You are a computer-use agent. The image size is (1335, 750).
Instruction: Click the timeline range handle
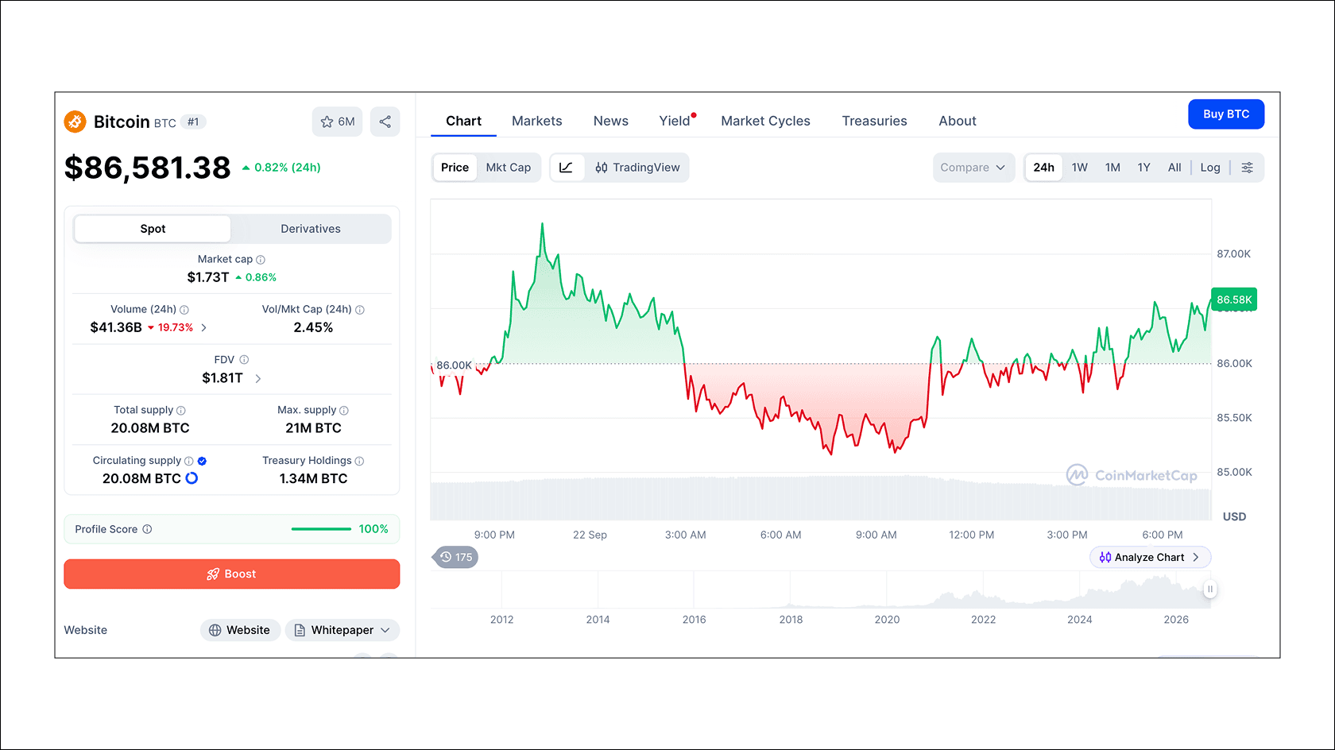coord(1210,590)
